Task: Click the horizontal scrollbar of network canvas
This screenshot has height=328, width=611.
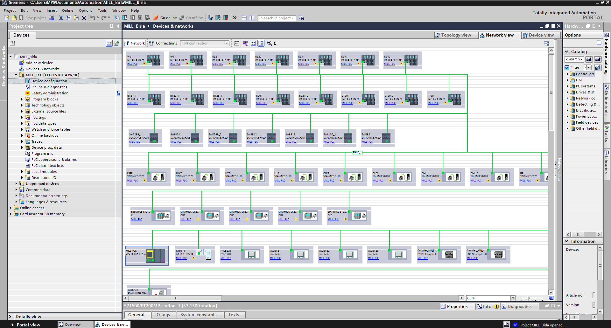Action: [175, 298]
